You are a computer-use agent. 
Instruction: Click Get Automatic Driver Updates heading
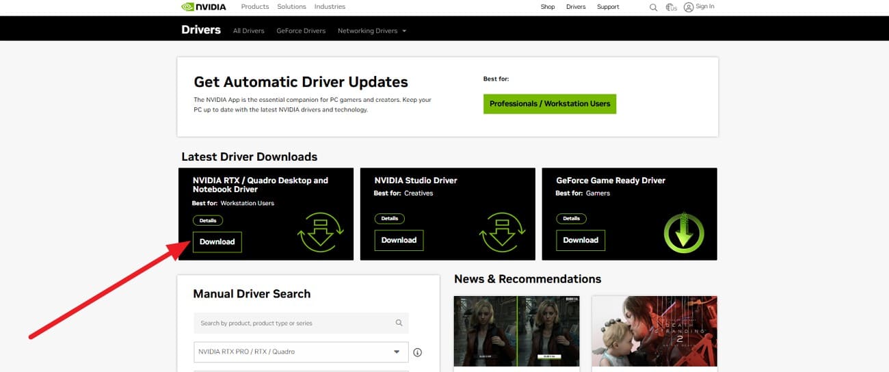301,82
